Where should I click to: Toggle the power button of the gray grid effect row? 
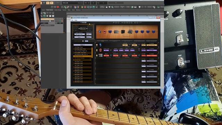[x=97, y=56]
